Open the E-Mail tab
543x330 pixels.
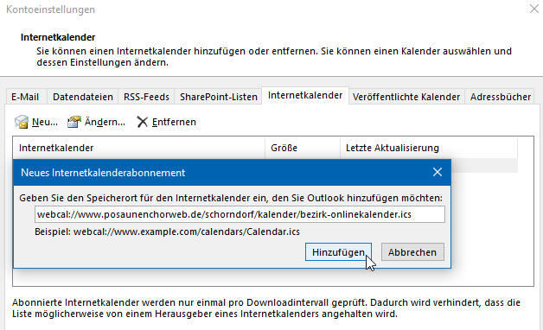25,97
